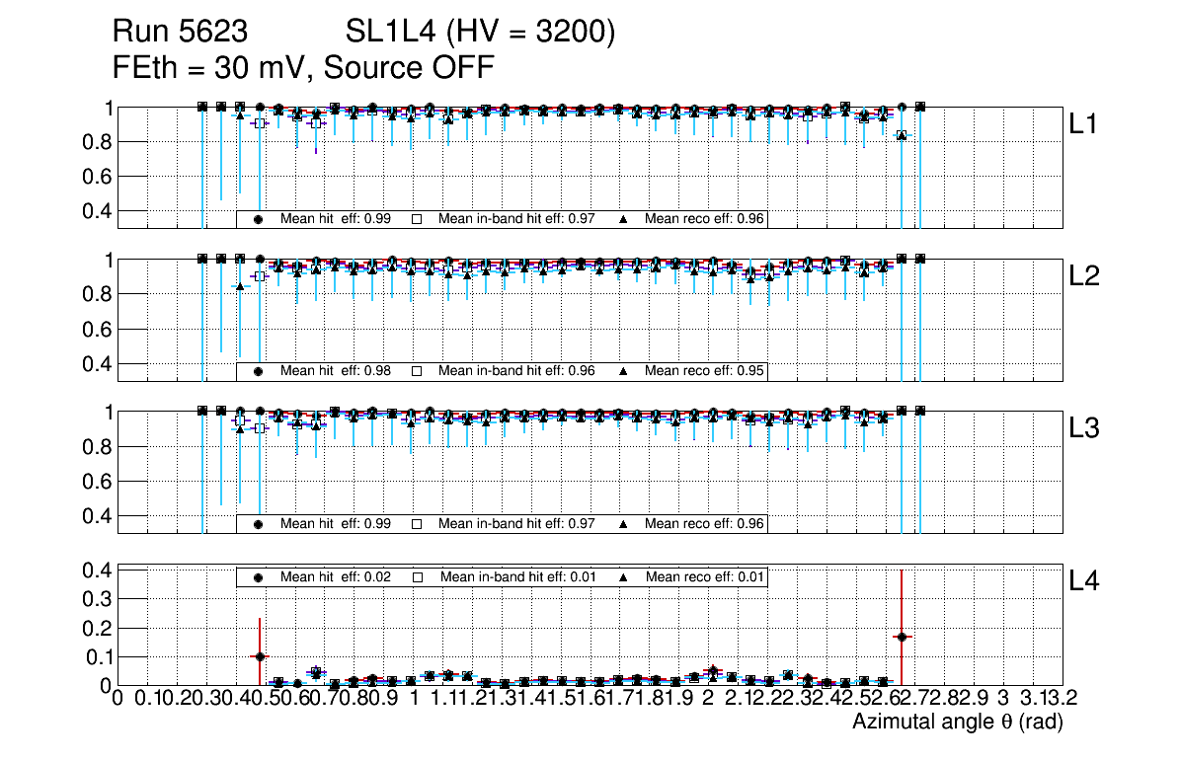
Task: Click the open square marker in L1 legend
Action: click(x=417, y=219)
